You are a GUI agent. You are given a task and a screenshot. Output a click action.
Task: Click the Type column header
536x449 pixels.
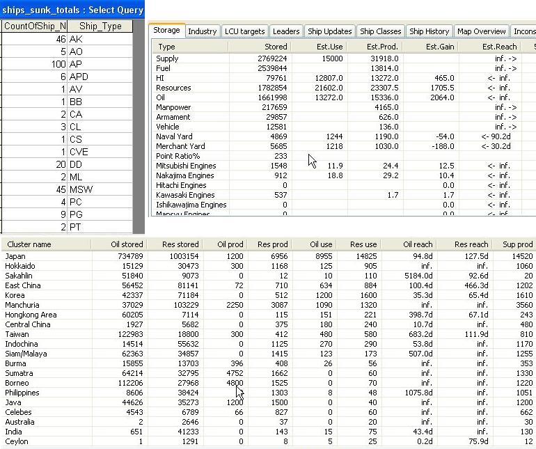[x=190, y=47]
